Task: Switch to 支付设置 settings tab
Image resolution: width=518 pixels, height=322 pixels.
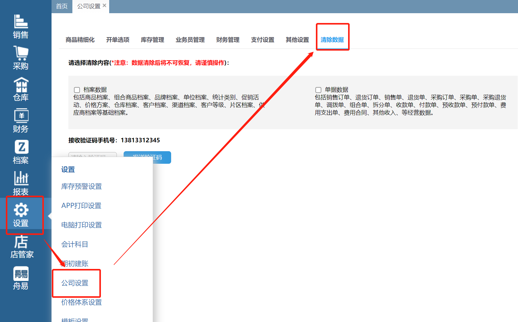Action: click(263, 40)
